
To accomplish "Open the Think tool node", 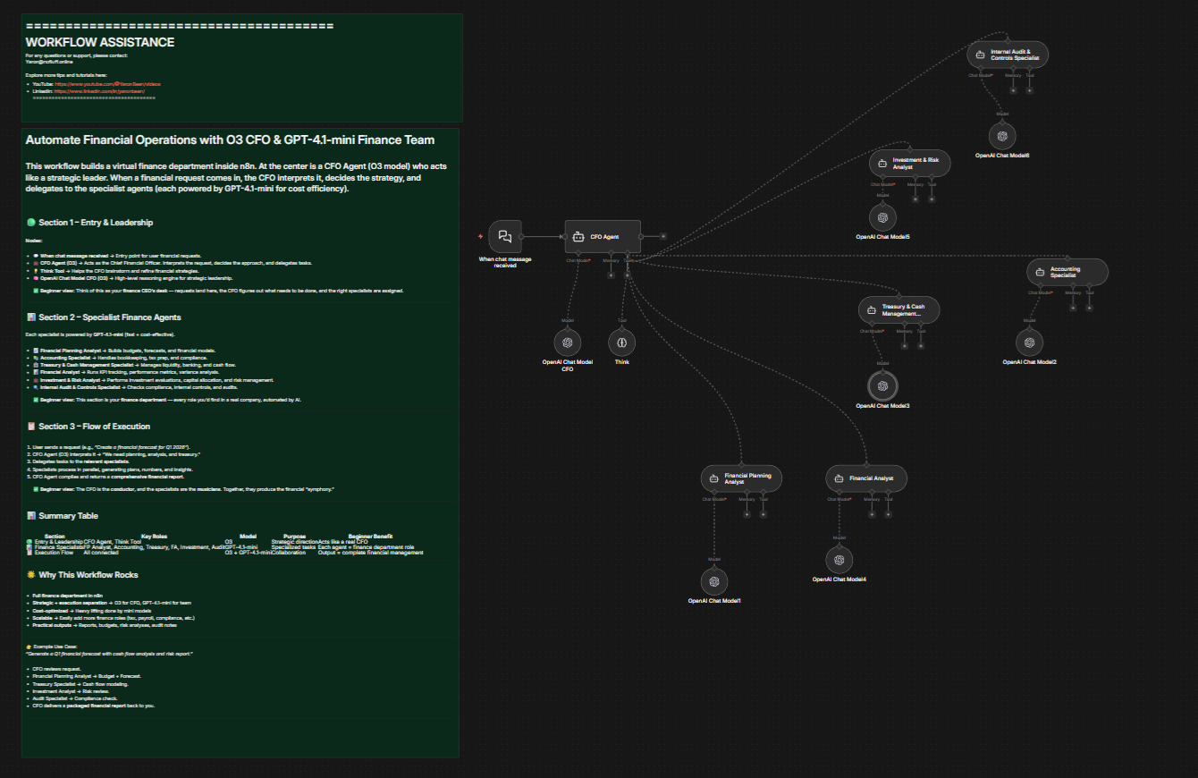I will pos(621,342).
